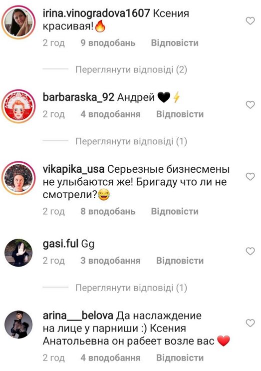Like vikapika_usa's comment via the heart icon

tap(250, 176)
